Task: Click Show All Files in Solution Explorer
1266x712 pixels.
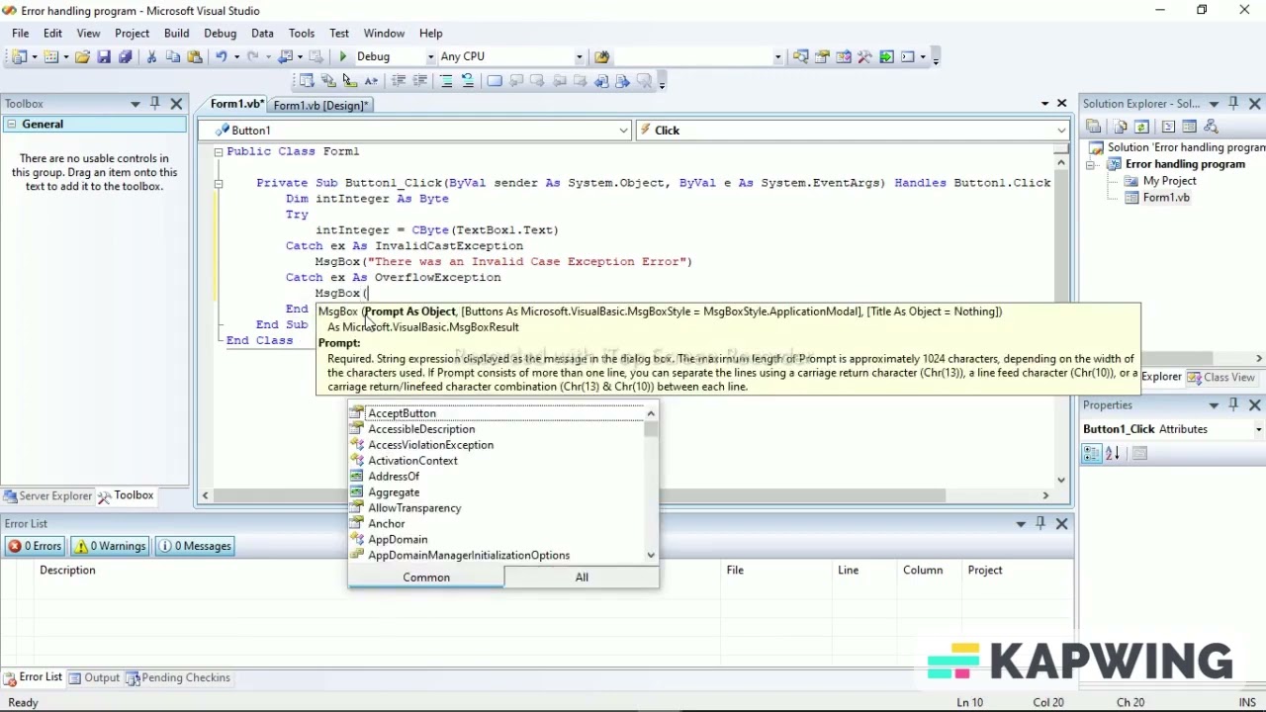Action: [1120, 127]
